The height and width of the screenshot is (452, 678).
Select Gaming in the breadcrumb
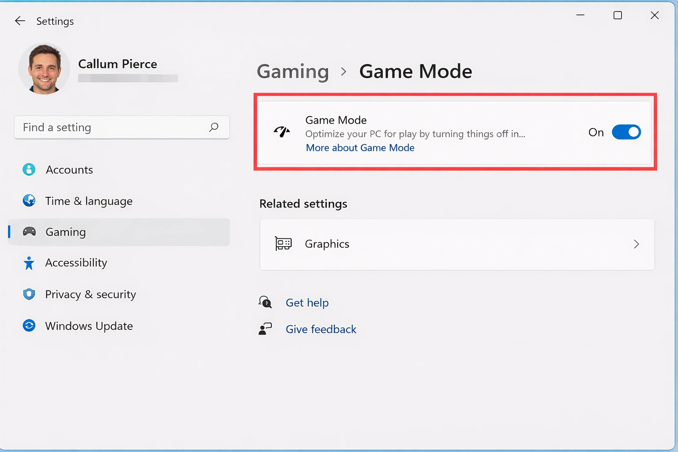click(293, 71)
